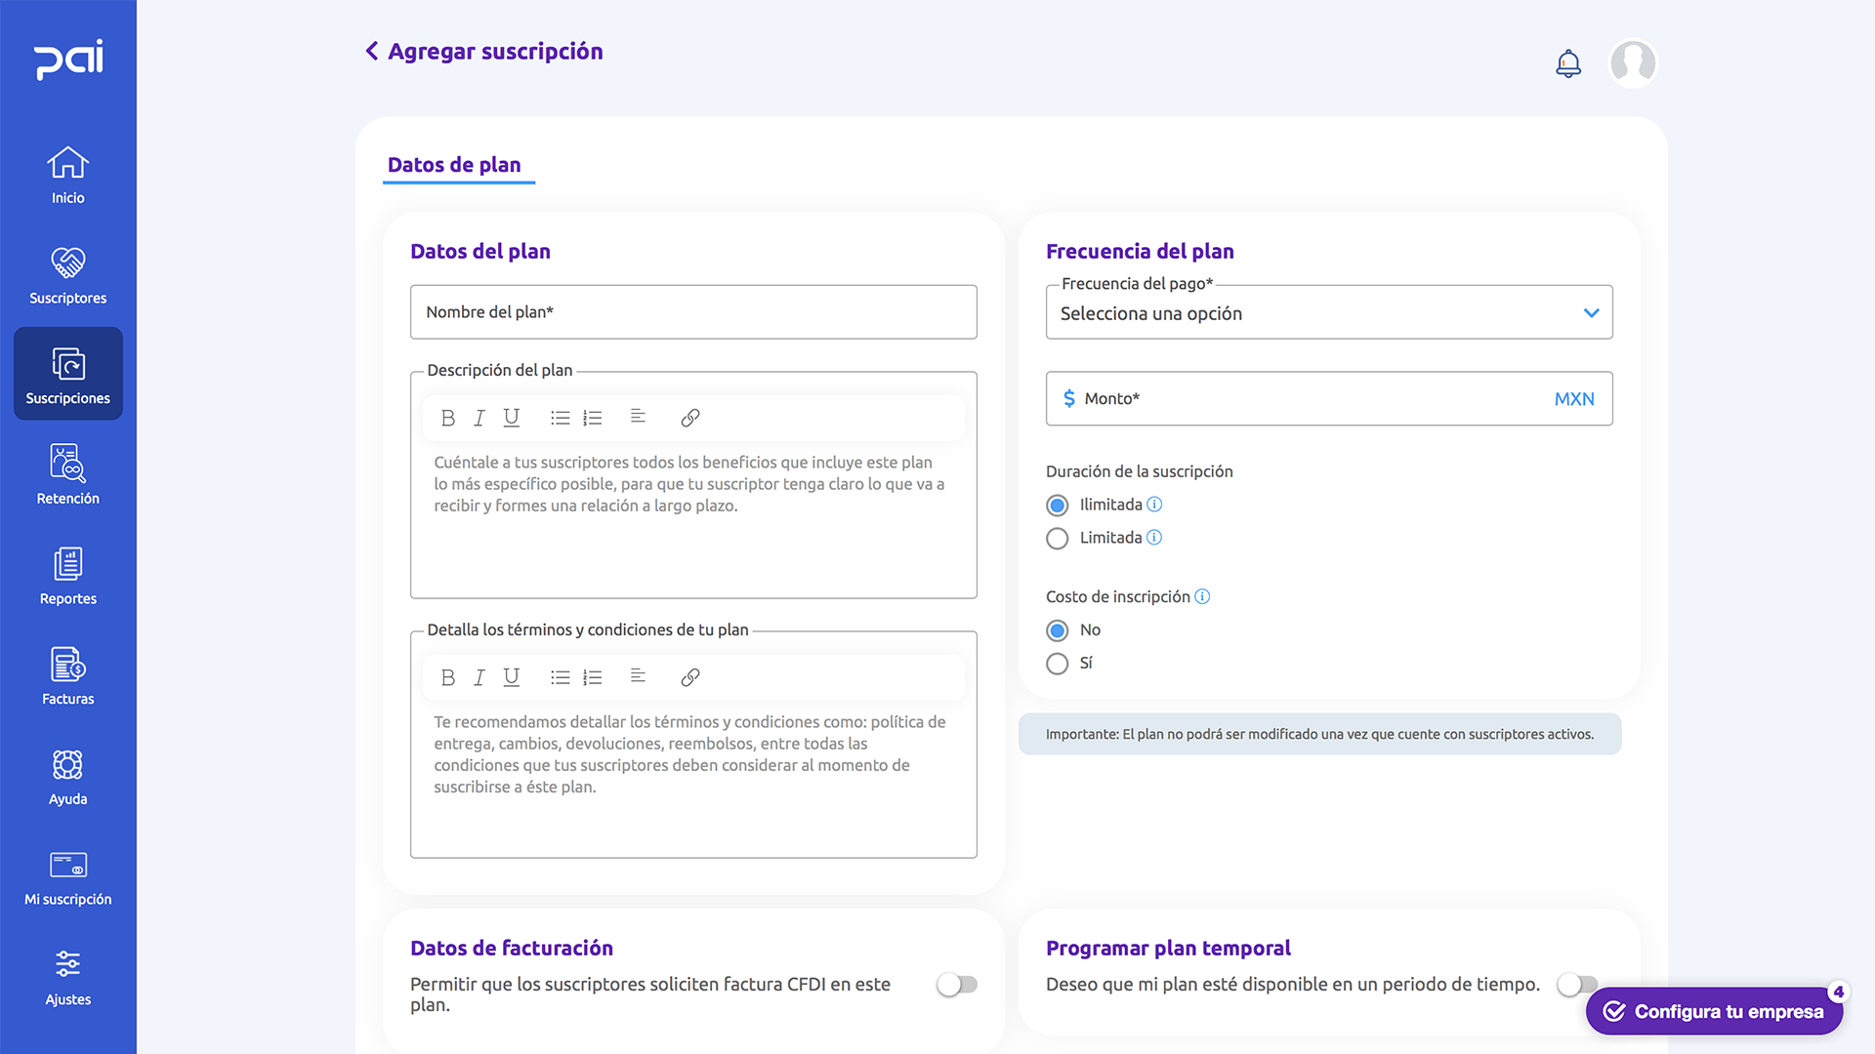The height and width of the screenshot is (1054, 1875).
Task: Choose No for Costo de inscripción
Action: pyautogui.click(x=1057, y=630)
